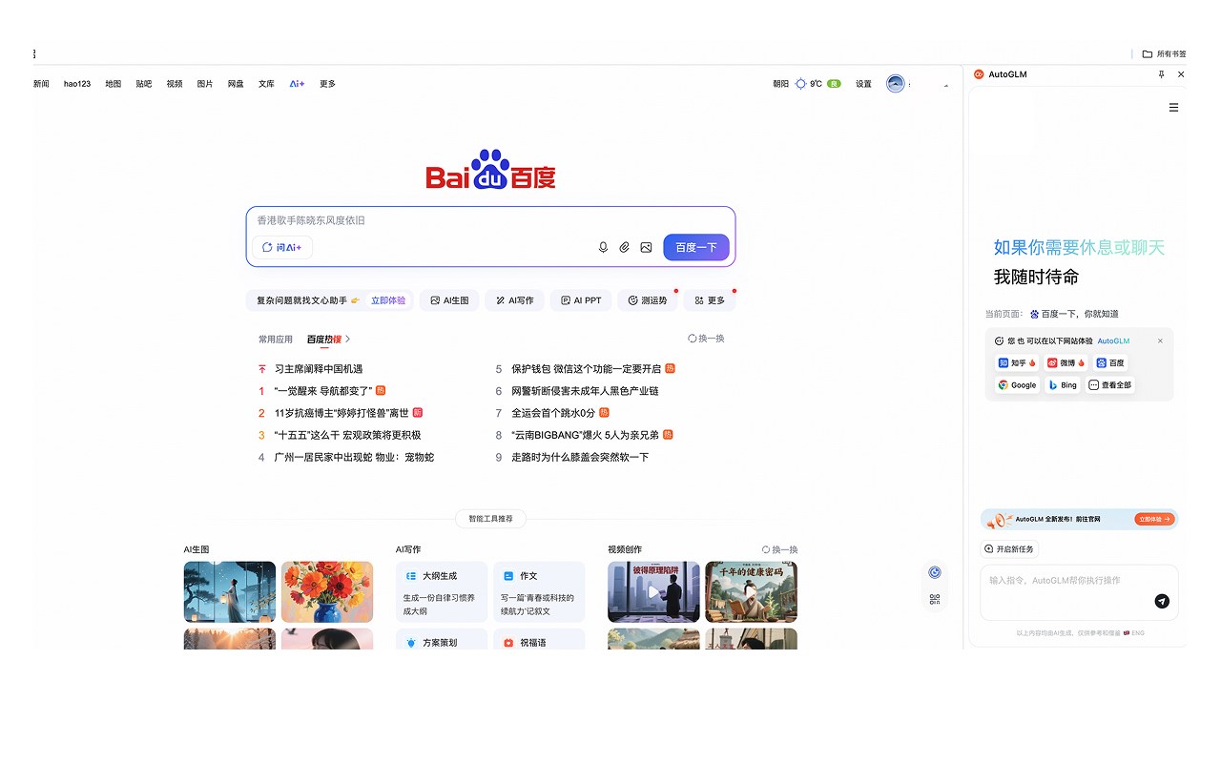Open hot search 全运会首个跳水0分
Viewport: 1221px width, 763px height.
tap(553, 413)
